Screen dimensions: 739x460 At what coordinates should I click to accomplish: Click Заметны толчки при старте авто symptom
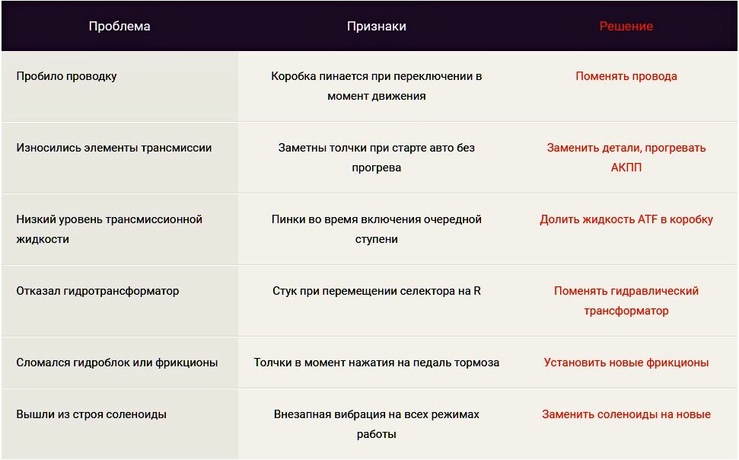376,157
